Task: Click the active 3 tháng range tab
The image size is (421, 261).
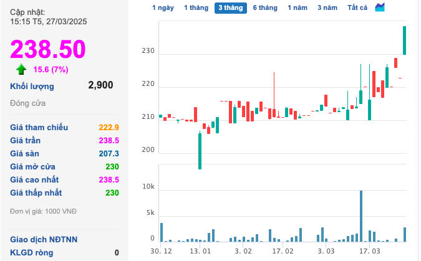Action: 230,7
